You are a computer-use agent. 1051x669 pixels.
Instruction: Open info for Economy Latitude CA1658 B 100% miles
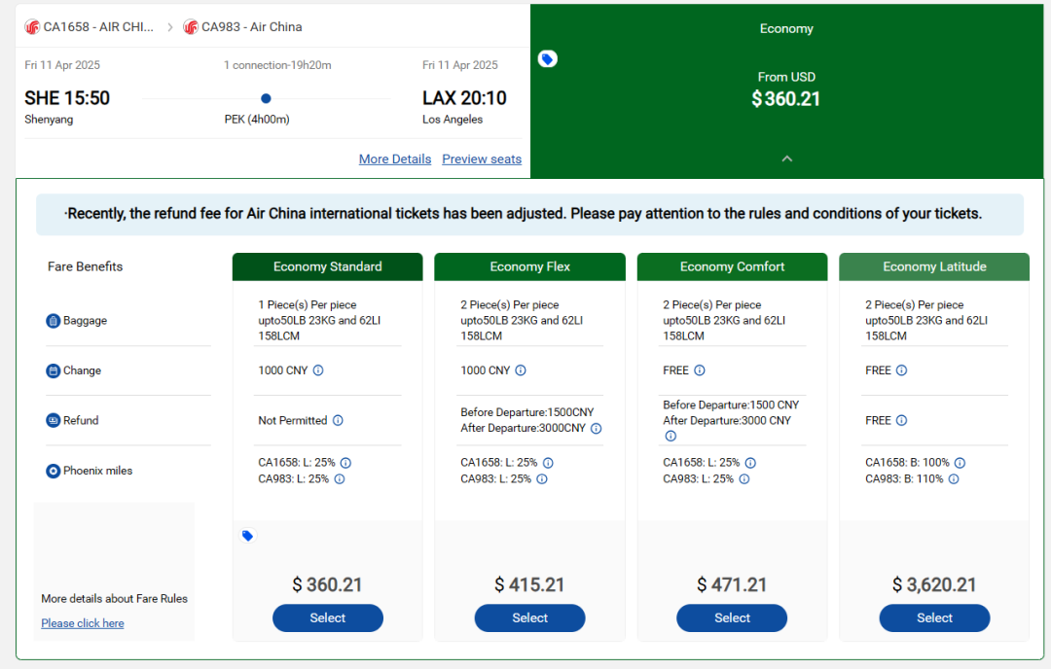click(960, 463)
